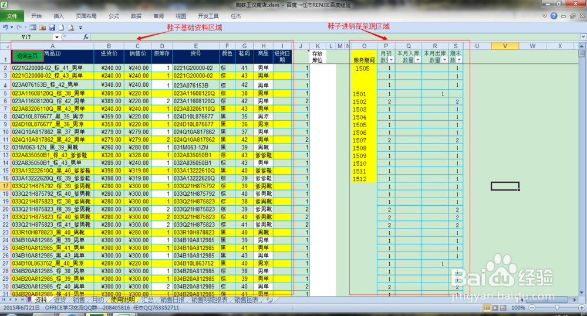
Task: Switch to Page Layout view in status bar
Action: pos(495,308)
